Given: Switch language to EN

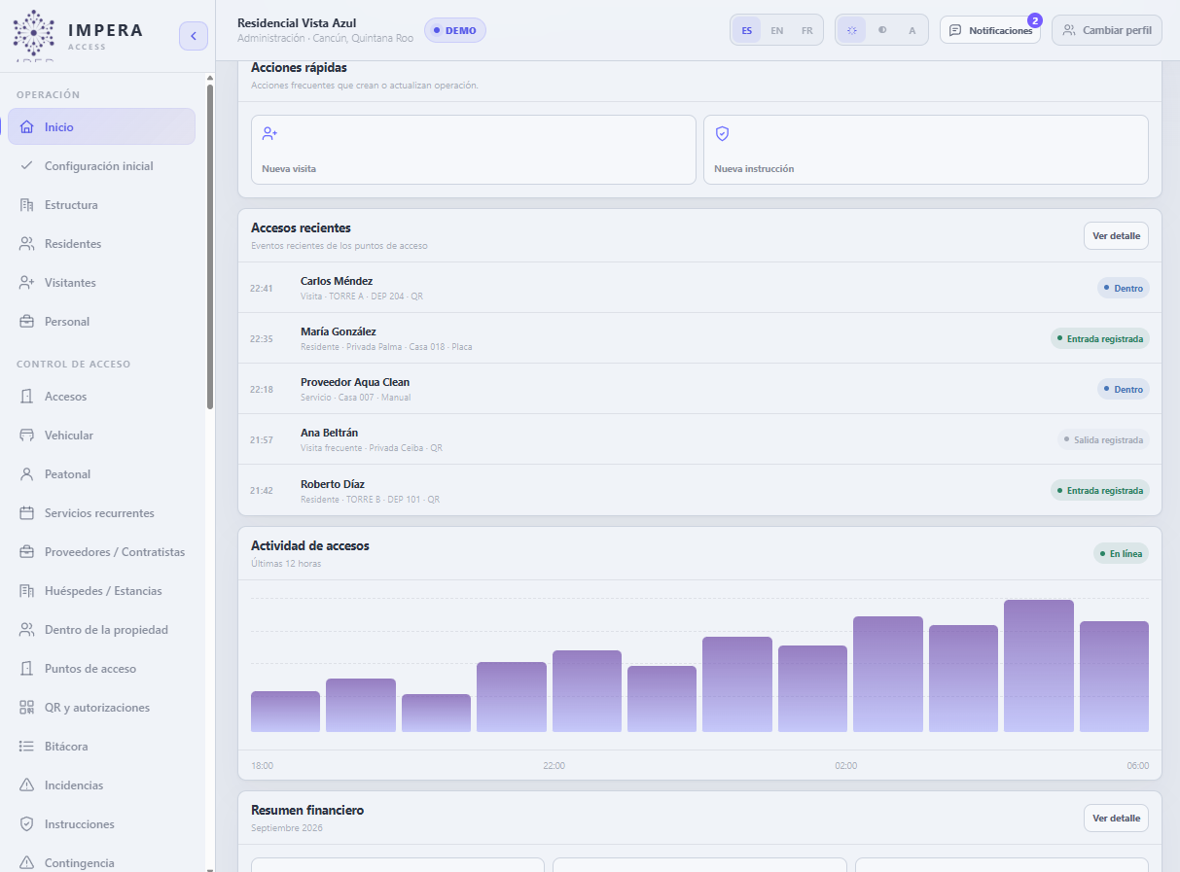Looking at the screenshot, I should click(777, 30).
